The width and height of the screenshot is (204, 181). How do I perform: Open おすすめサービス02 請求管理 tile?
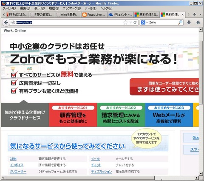coord(121,115)
